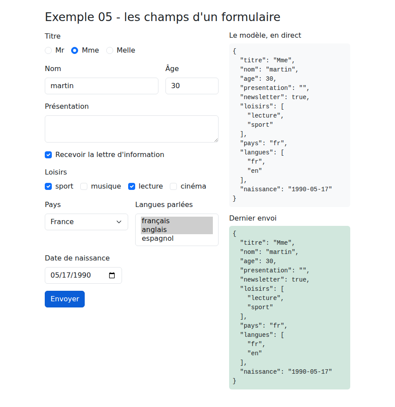The width and height of the screenshot is (395, 407).
Task: Enable the cinéma checkbox
Action: click(x=173, y=186)
